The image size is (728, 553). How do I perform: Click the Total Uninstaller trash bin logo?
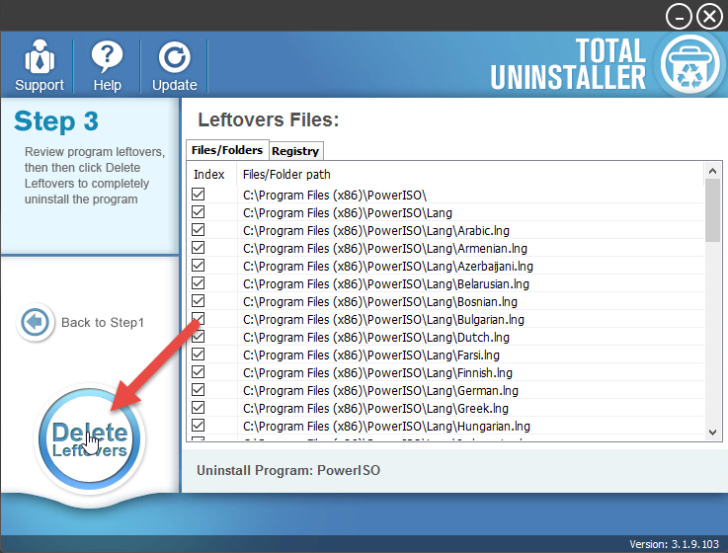689,64
